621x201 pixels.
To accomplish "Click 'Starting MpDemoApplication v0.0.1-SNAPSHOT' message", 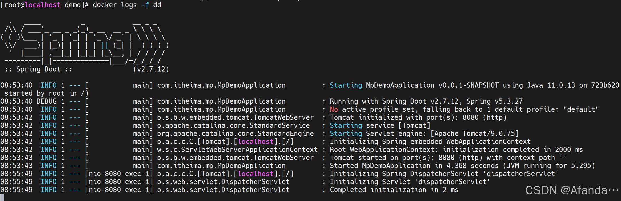I will tap(414, 85).
